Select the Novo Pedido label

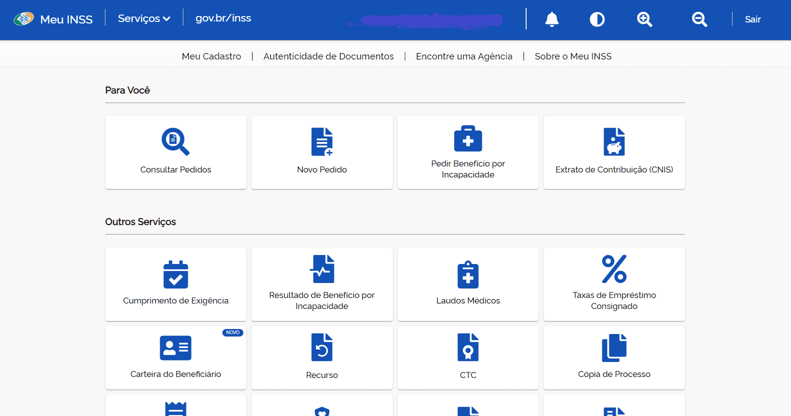coord(322,170)
